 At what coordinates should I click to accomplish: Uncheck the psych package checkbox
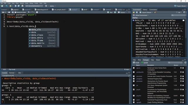tap(134, 90)
